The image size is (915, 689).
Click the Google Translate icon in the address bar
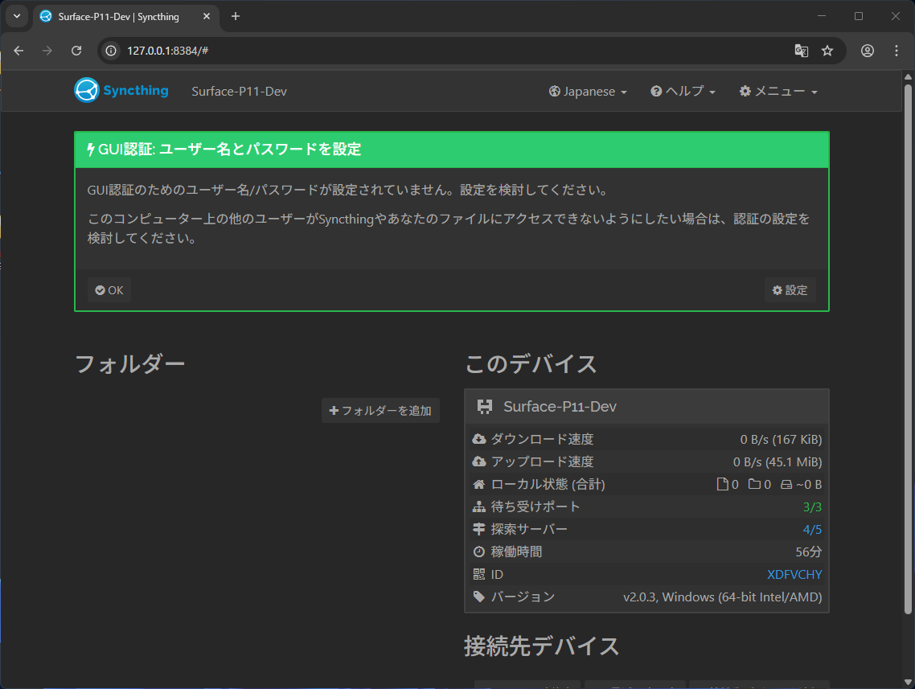[x=801, y=50]
